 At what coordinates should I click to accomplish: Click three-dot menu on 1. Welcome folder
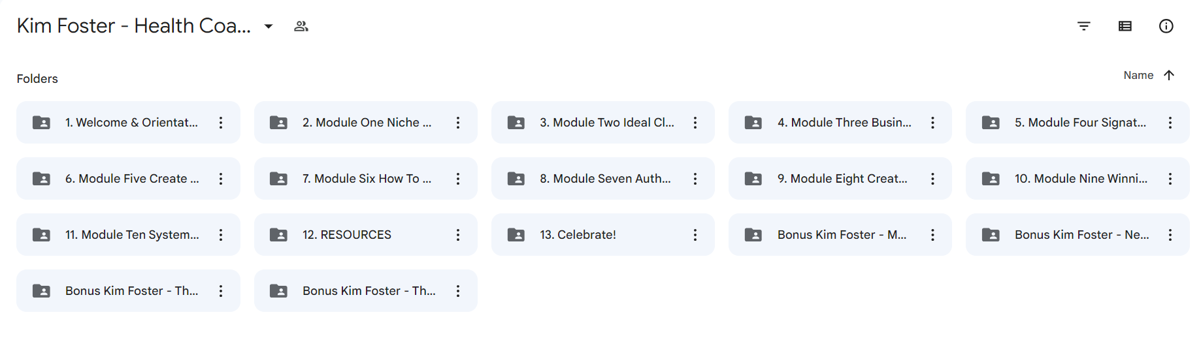click(221, 122)
